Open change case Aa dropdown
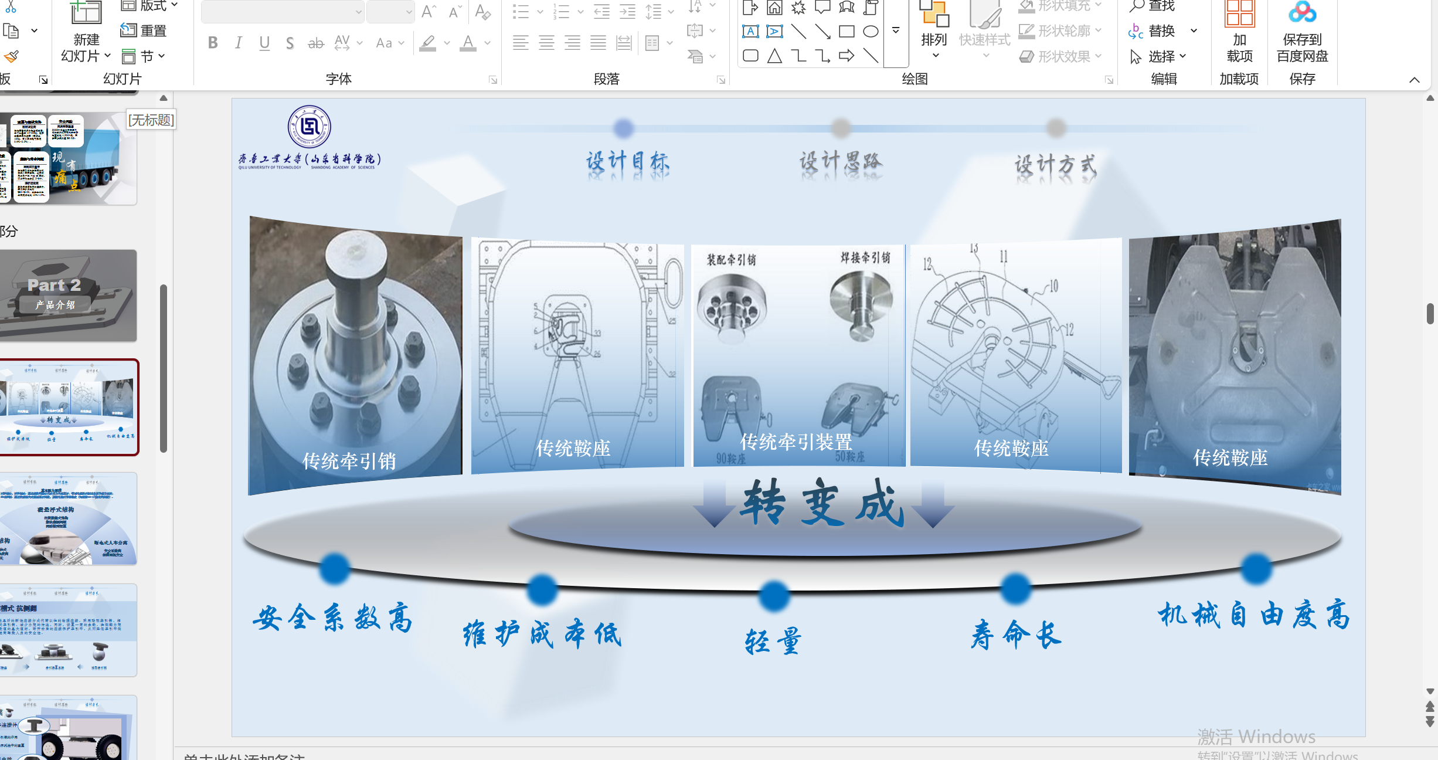Screen dimensions: 1438x760 tap(390, 43)
